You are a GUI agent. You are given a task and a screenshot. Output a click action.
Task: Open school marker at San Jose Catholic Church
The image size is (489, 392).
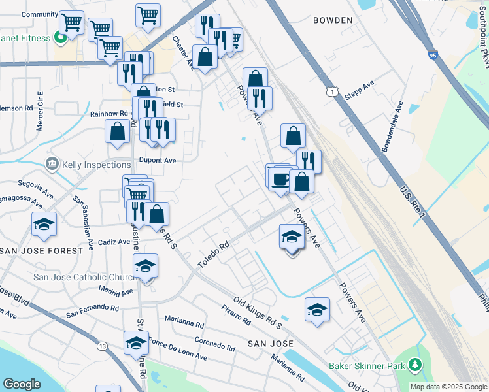pyautogui.click(x=145, y=267)
